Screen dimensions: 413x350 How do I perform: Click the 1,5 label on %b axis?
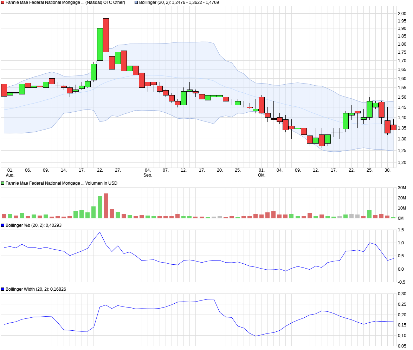pos(401,230)
